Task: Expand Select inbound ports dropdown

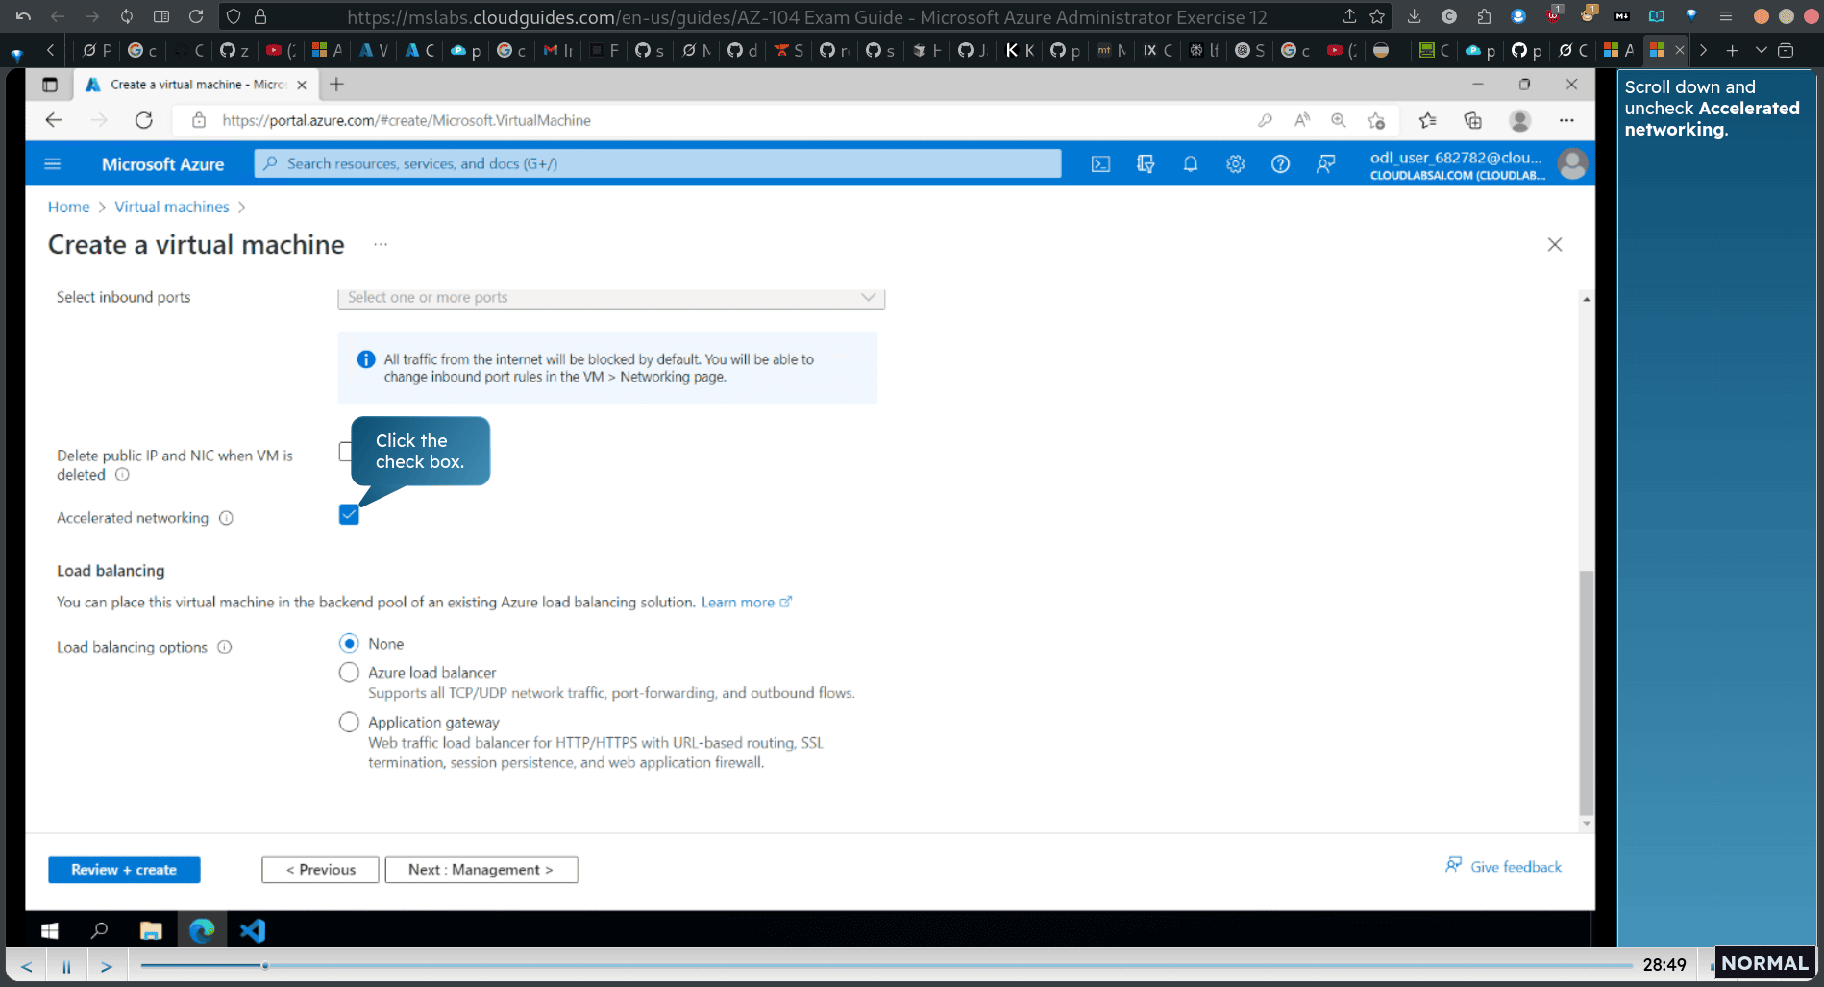Action: tap(611, 298)
